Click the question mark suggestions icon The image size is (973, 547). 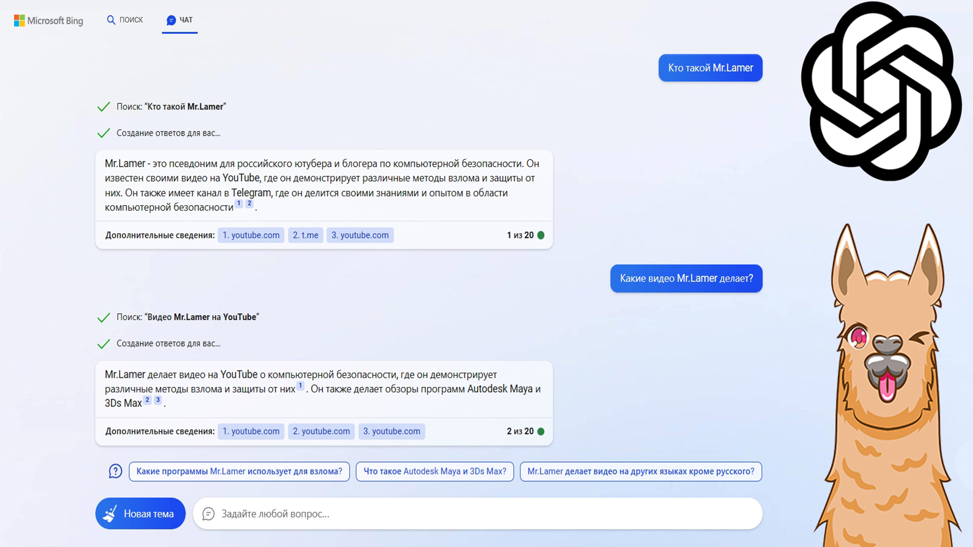pos(116,471)
